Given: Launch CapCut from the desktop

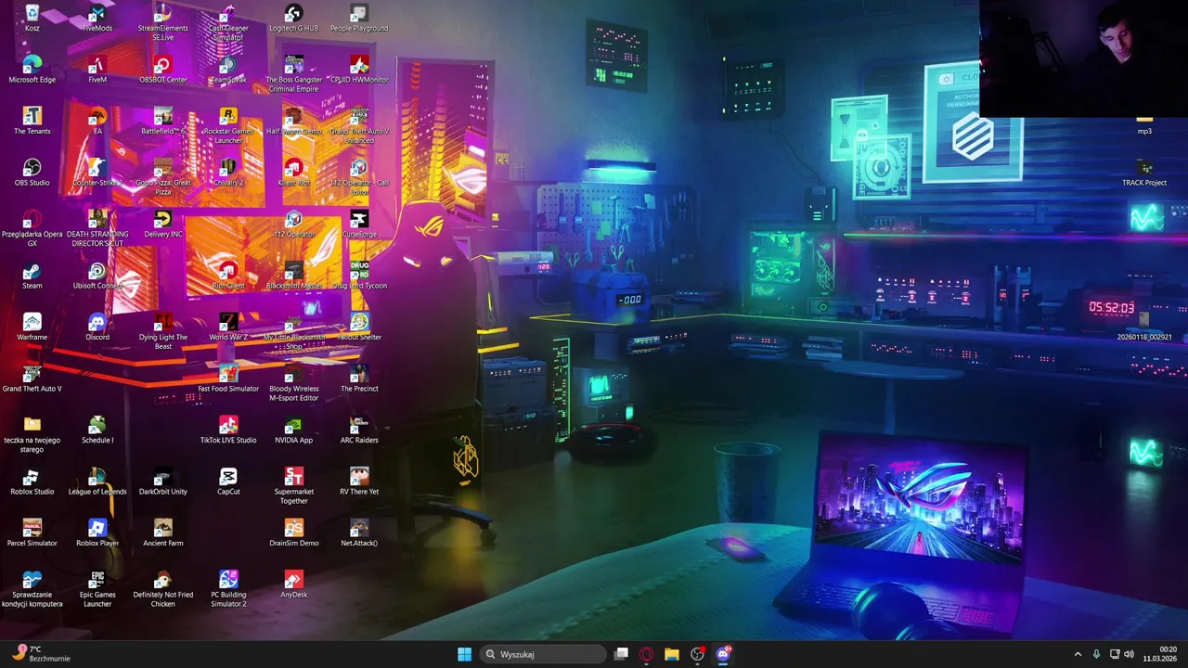Looking at the screenshot, I should [x=228, y=481].
